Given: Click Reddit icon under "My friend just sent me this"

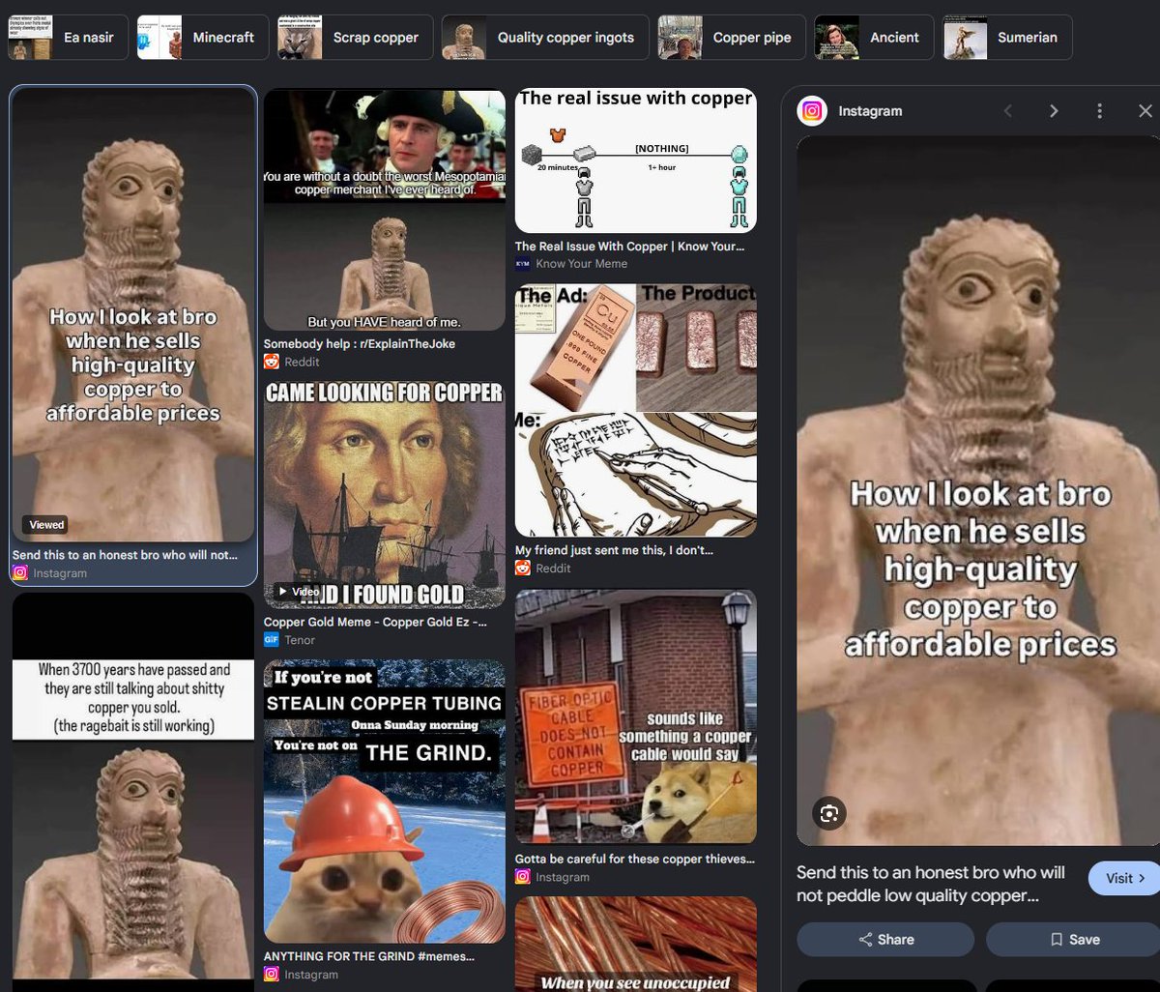Looking at the screenshot, I should click(x=523, y=568).
